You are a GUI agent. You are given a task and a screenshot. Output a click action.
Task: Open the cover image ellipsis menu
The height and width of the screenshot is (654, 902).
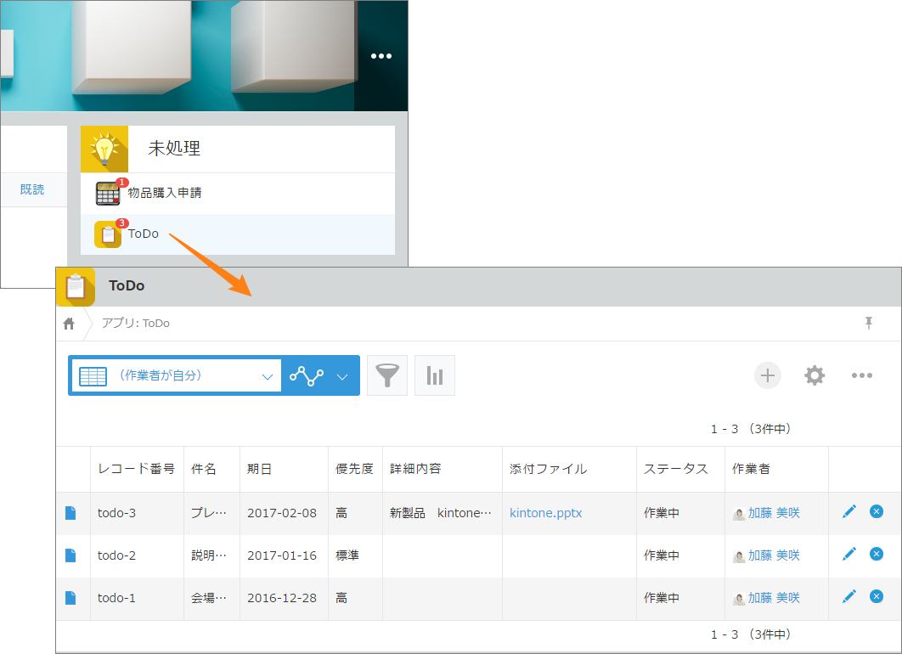coord(381,56)
